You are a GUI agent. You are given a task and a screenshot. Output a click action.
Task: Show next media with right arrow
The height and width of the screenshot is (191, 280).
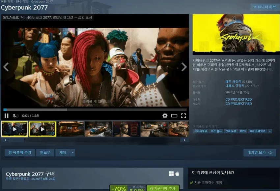184,67
